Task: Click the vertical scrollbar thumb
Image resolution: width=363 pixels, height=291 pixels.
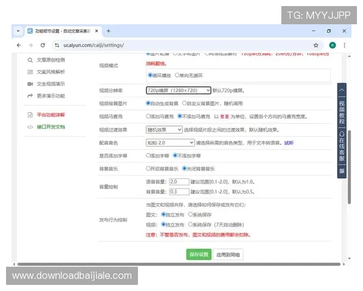Action: (x=349, y=167)
